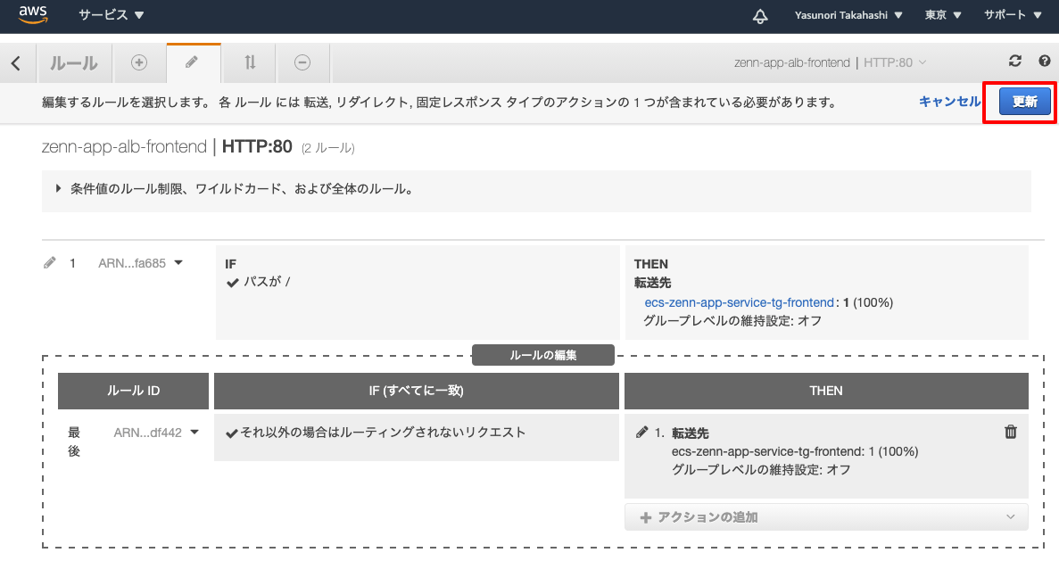Click the 更新 button
The image size is (1059, 561).
click(1023, 101)
